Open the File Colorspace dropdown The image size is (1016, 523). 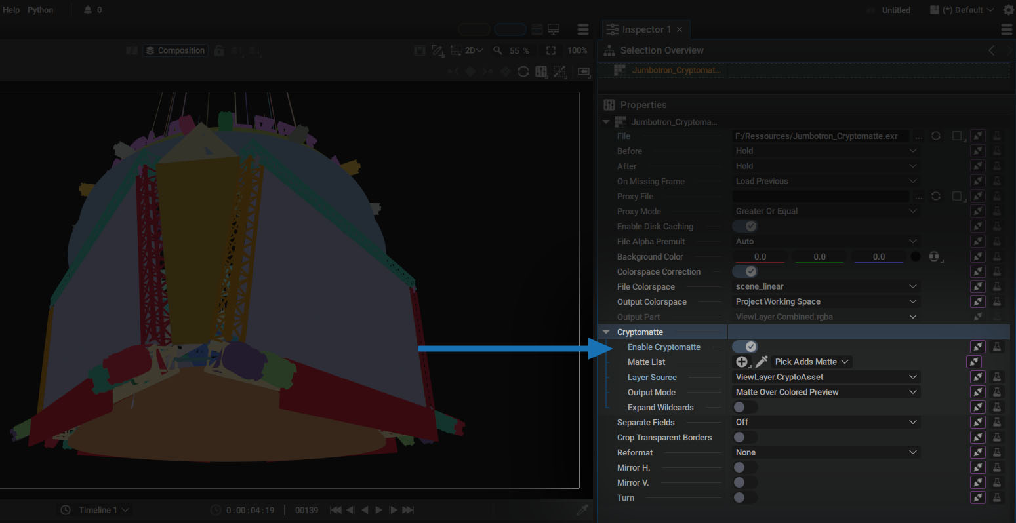826,286
